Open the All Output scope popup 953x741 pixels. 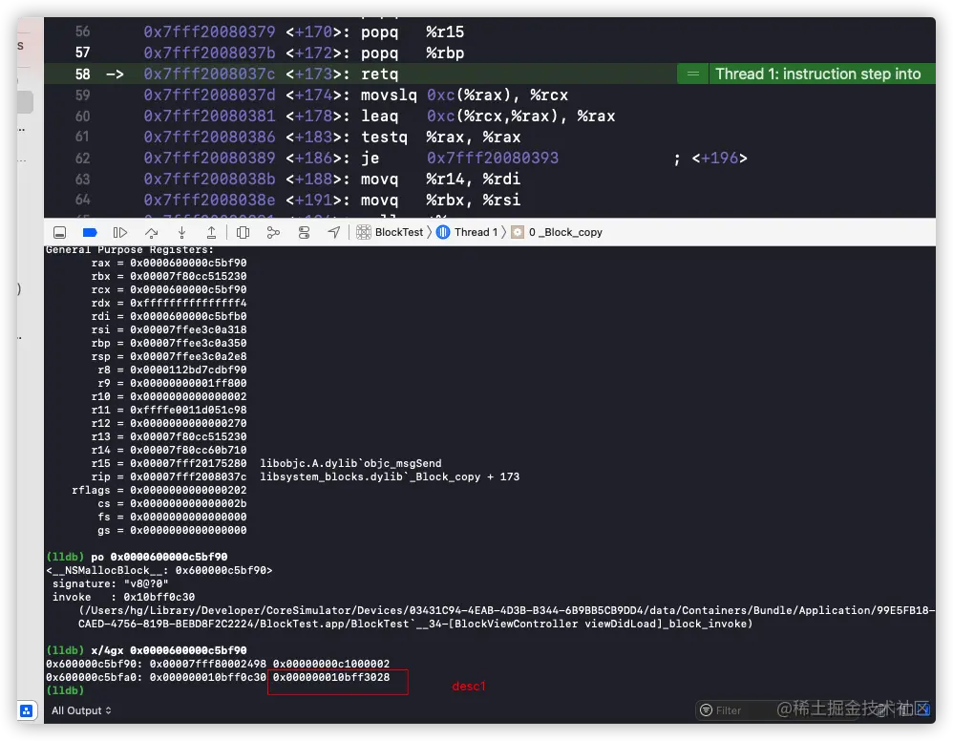click(81, 710)
